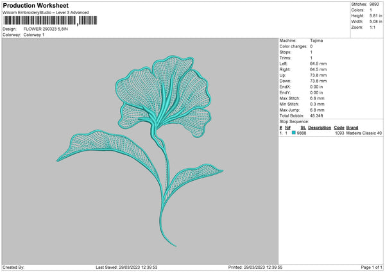Click the Min Stitch value 0.3 mm

317,105
